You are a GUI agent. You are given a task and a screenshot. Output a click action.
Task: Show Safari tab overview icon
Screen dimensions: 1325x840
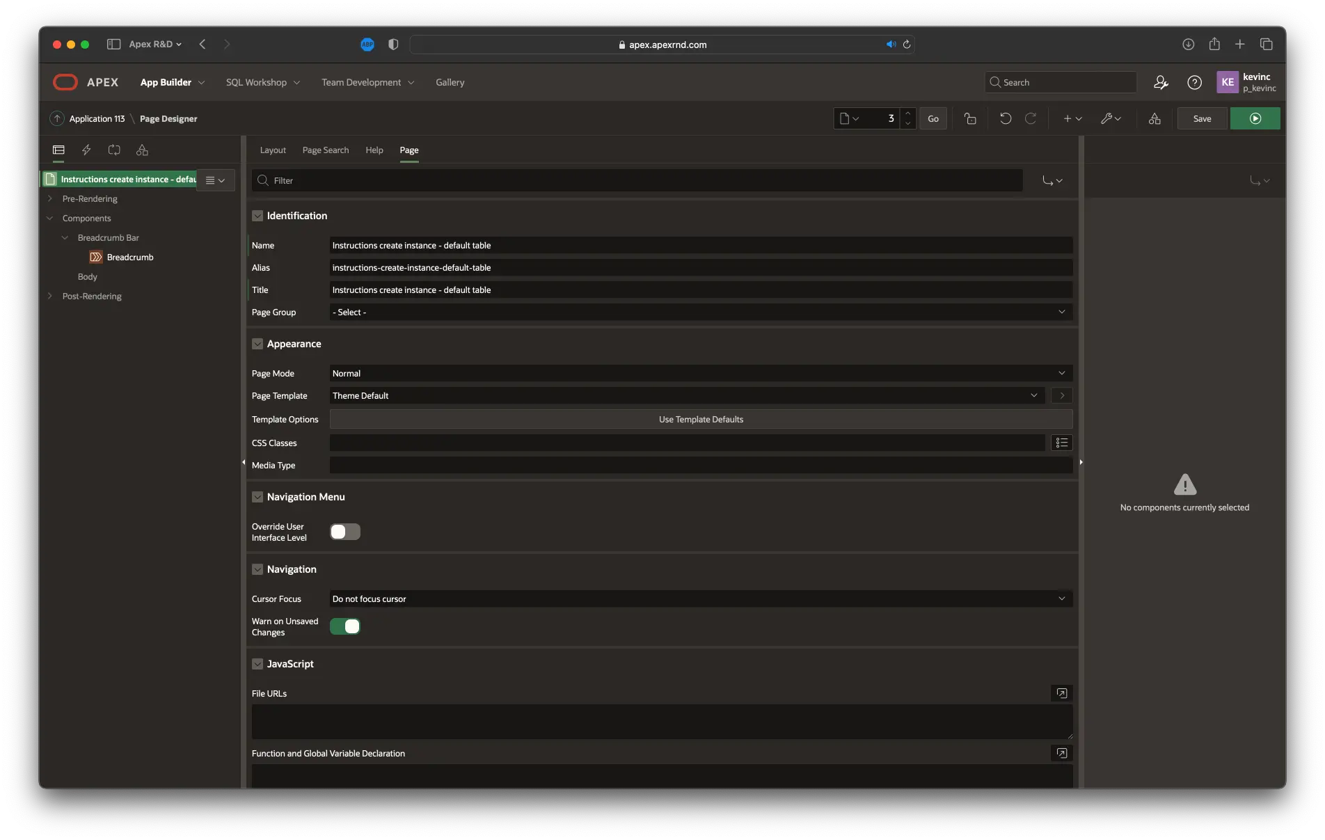(x=1267, y=44)
